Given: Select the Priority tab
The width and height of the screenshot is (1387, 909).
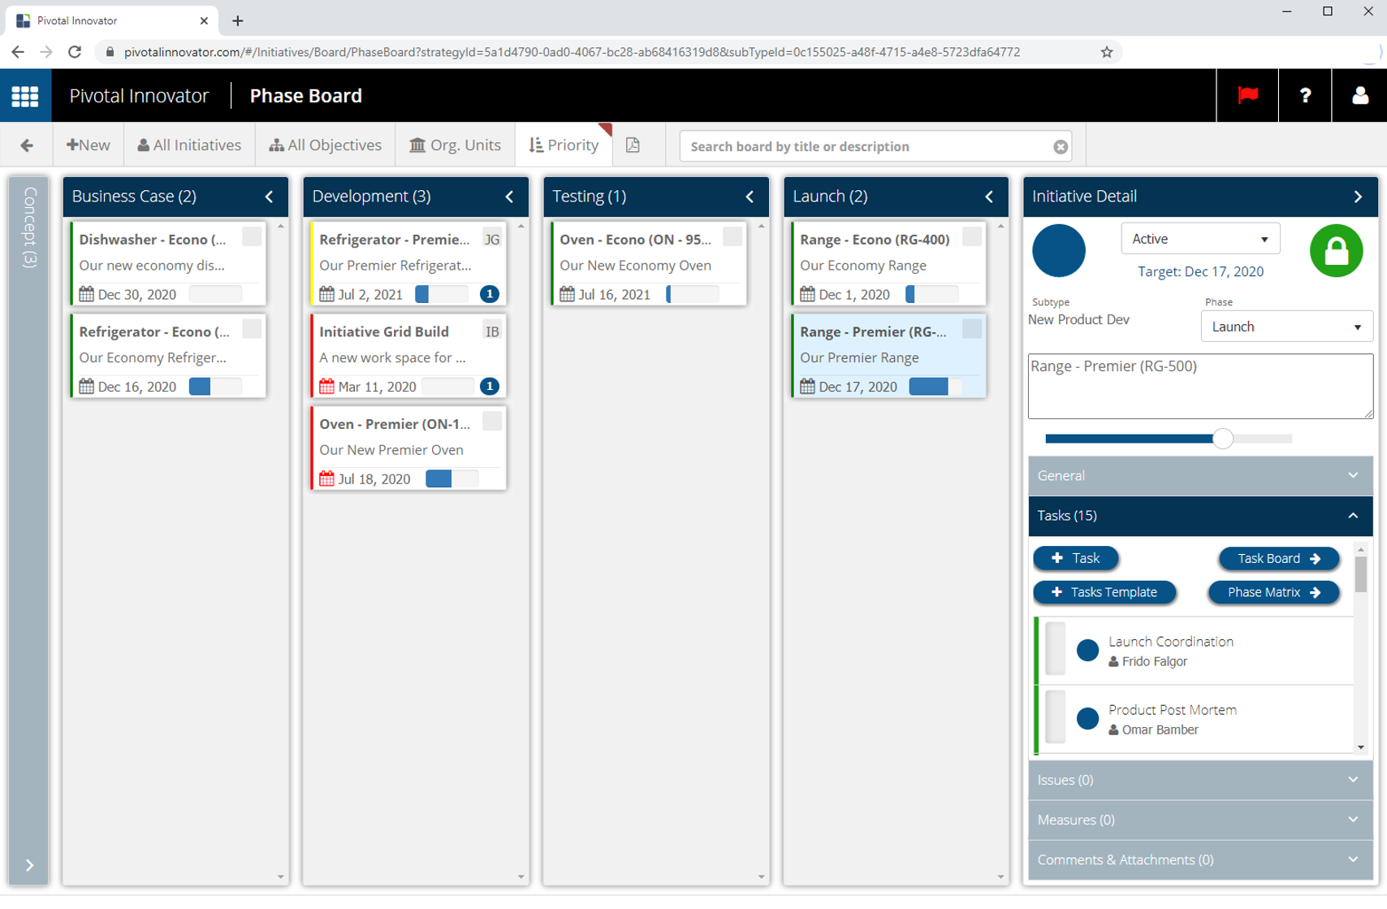Looking at the screenshot, I should (x=564, y=145).
